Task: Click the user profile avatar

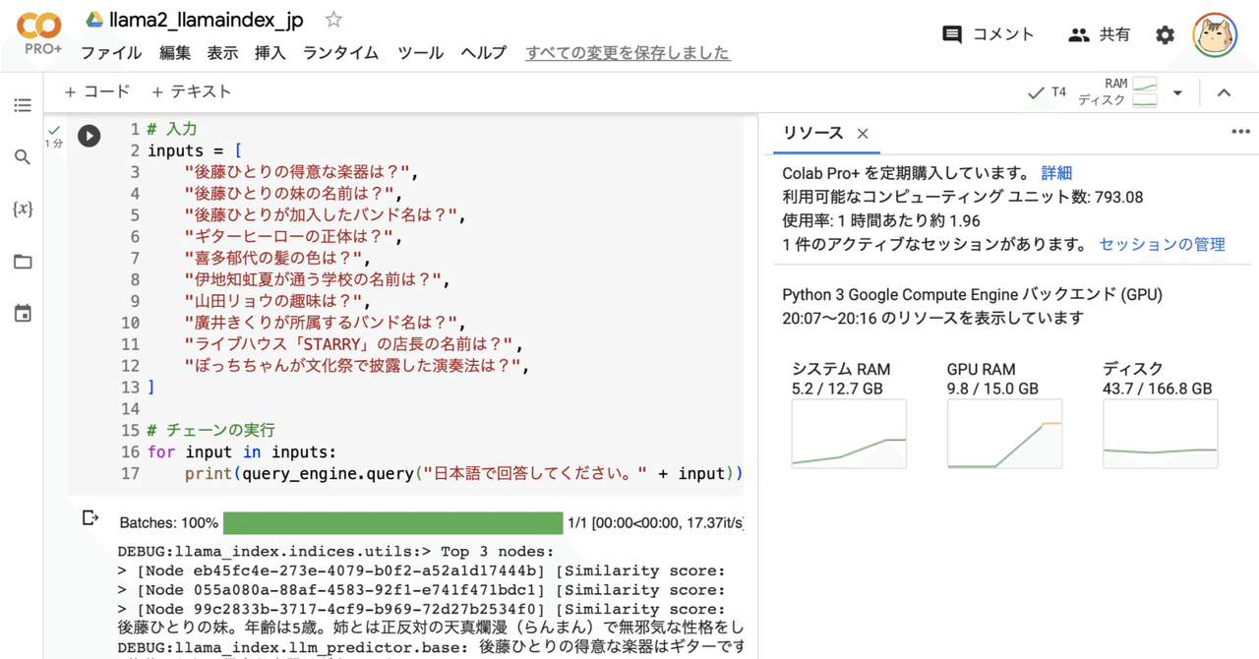Action: [x=1215, y=34]
